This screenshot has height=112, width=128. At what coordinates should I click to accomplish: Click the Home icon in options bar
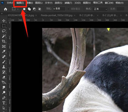tap(5, 9)
